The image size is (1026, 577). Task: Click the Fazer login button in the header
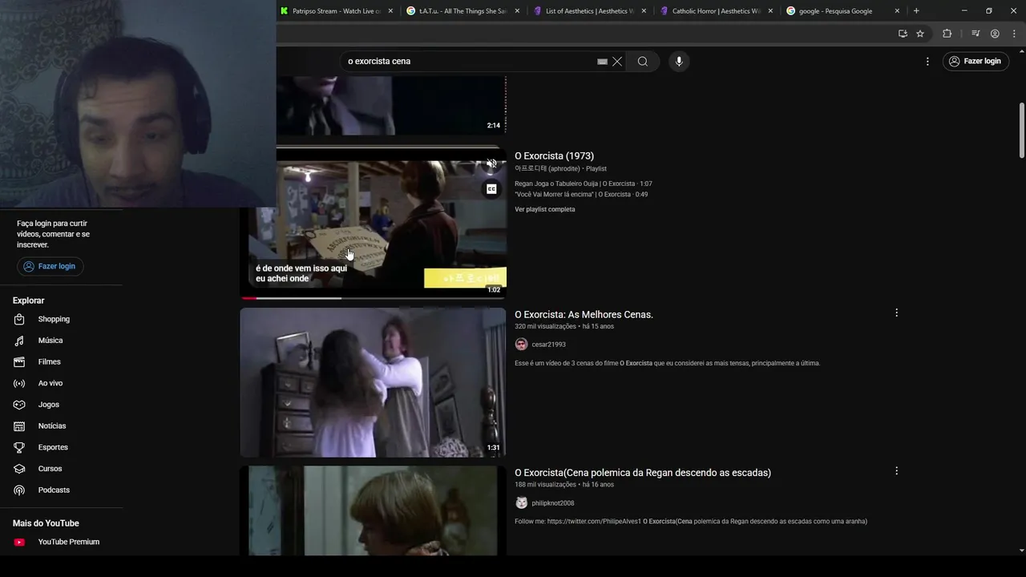[x=976, y=61]
